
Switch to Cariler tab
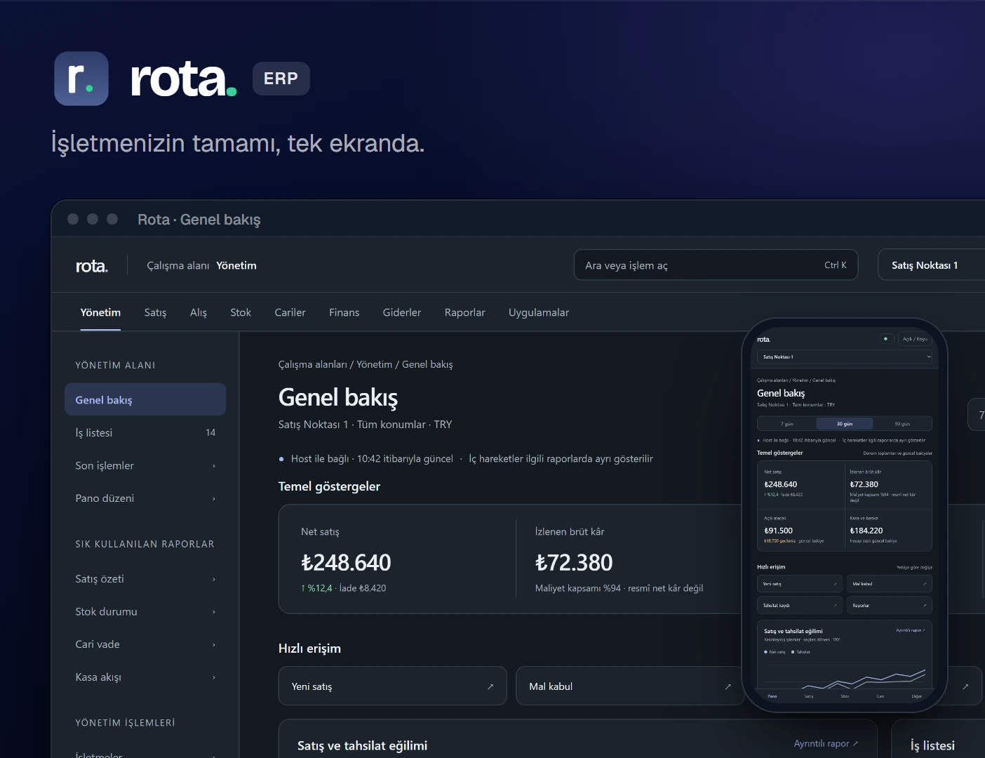pos(290,312)
